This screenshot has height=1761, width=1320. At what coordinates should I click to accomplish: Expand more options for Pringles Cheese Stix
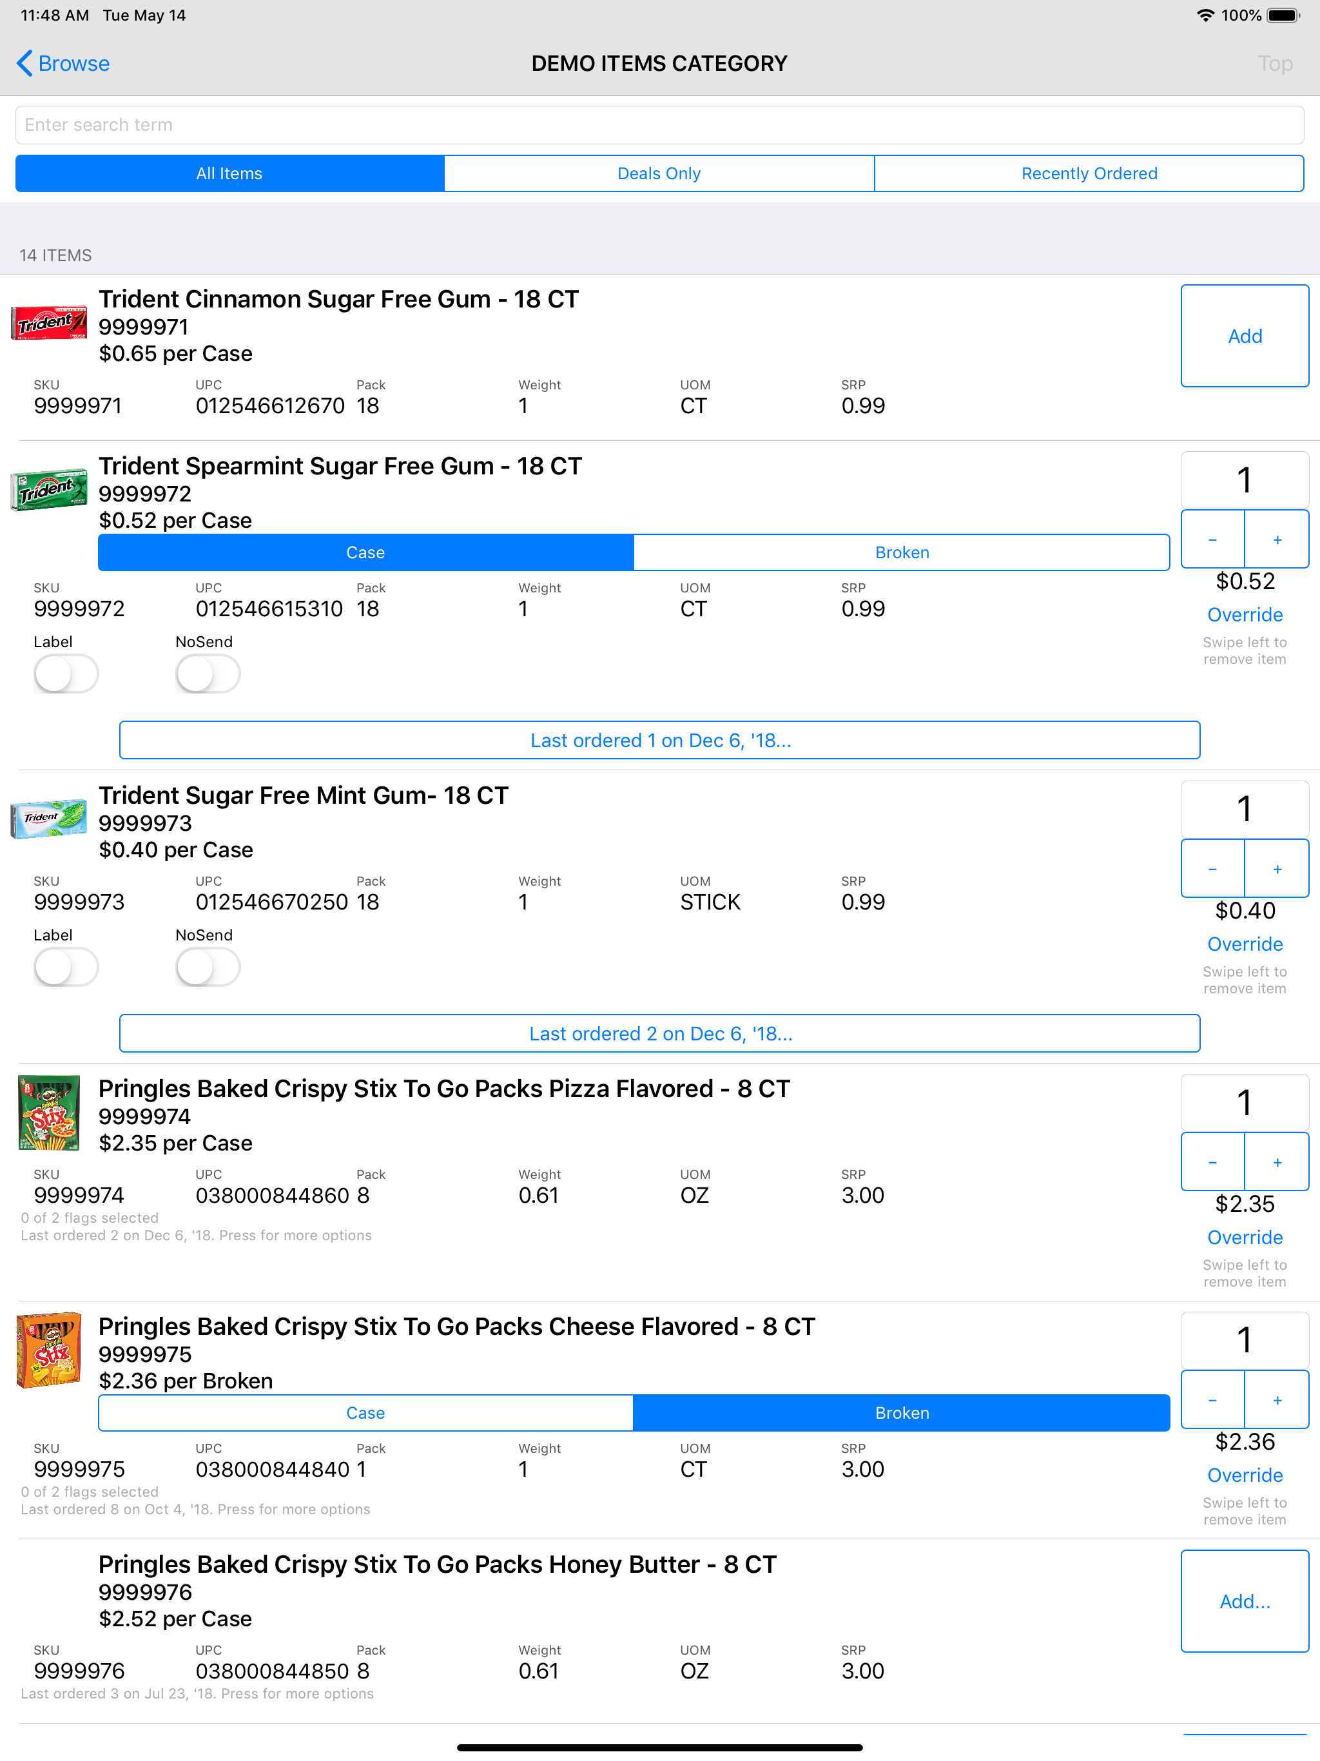point(195,1510)
